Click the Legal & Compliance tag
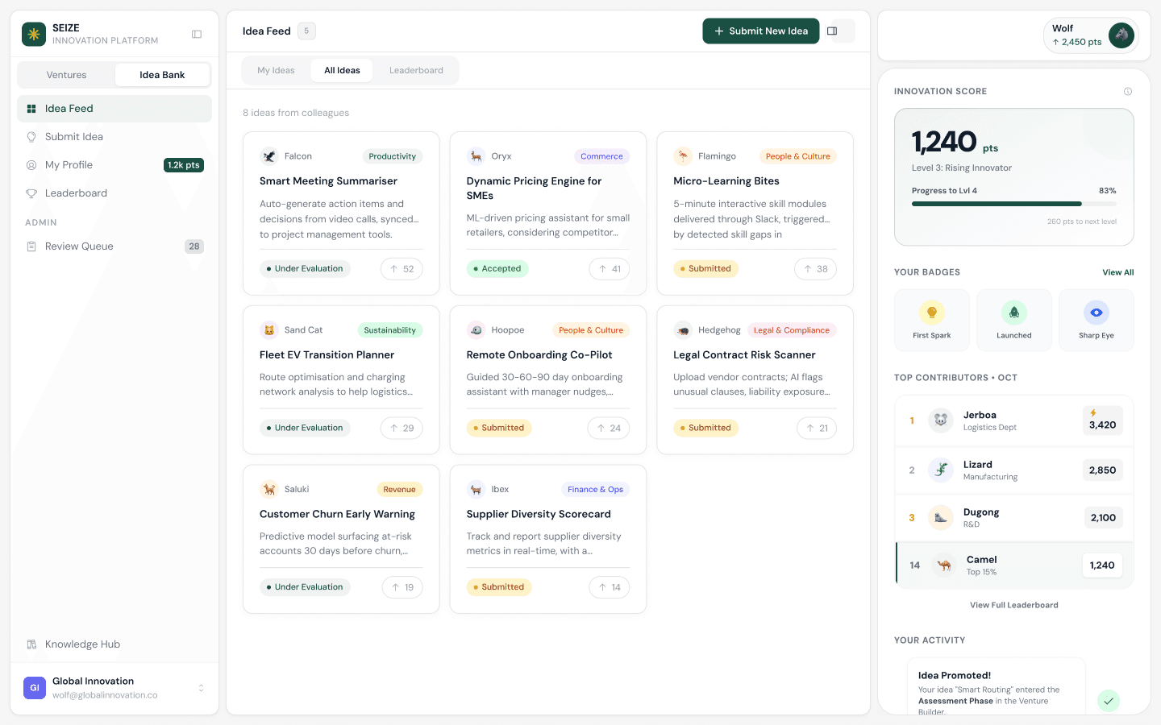The image size is (1161, 725). coord(792,330)
